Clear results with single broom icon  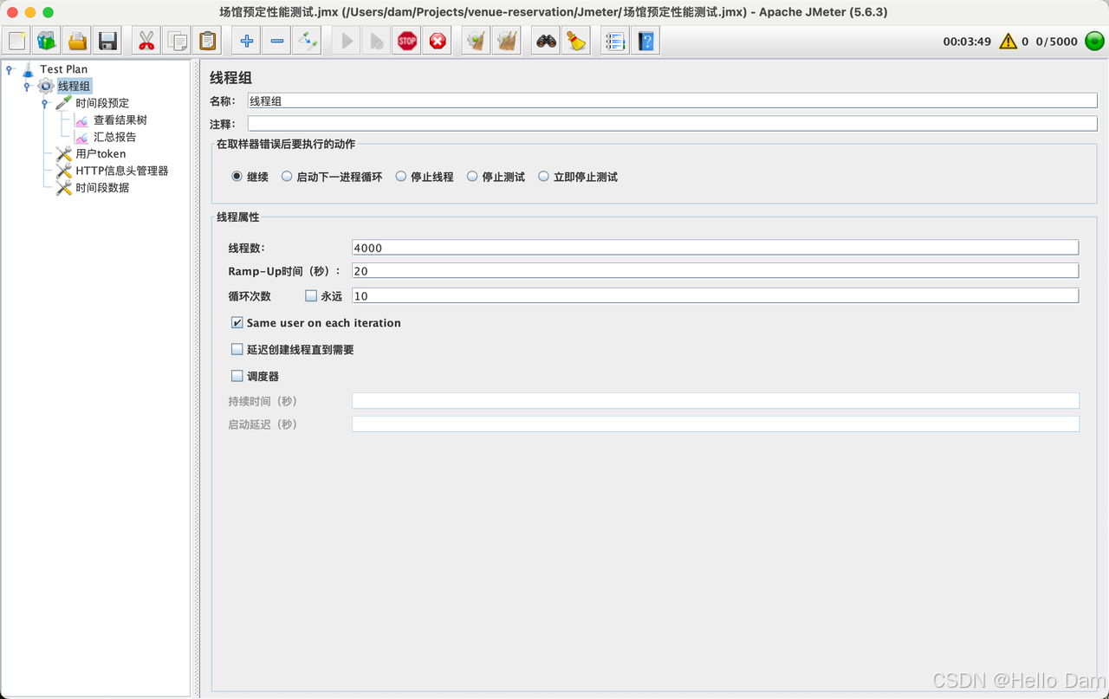tap(476, 41)
